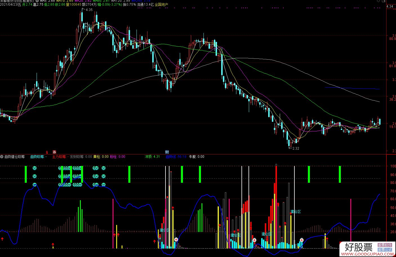Click the 开2.74 open price value
Screen dimensions: 396x257
[27, 4]
